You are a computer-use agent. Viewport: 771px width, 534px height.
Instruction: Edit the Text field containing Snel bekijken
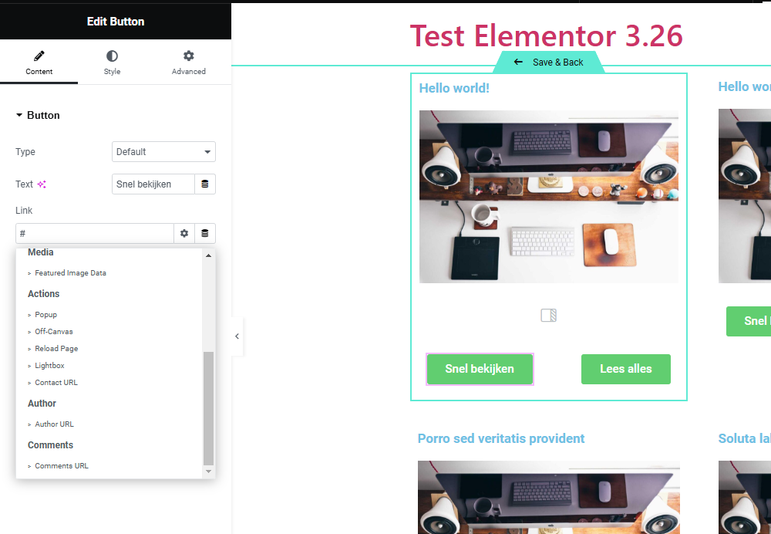[153, 184]
